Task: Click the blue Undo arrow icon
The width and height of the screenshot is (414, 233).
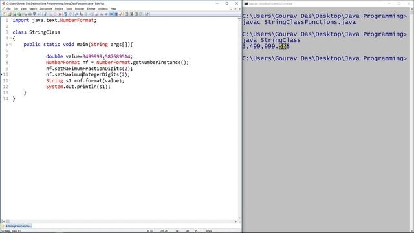Action: click(x=66, y=14)
